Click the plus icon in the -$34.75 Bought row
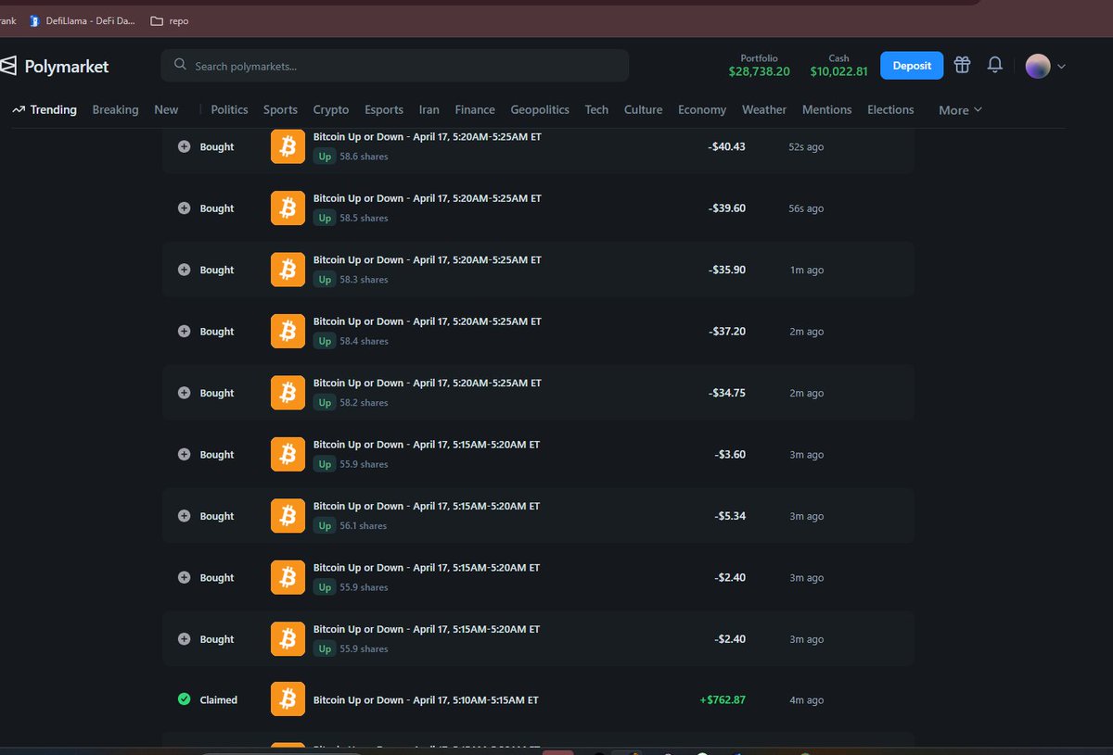This screenshot has width=1113, height=755. pos(184,393)
